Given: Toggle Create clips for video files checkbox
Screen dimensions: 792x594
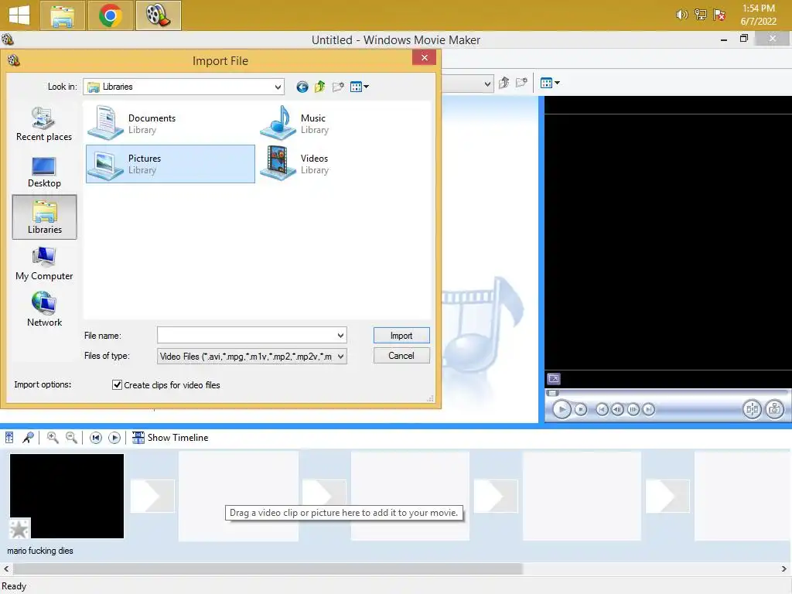Looking at the screenshot, I should point(117,385).
